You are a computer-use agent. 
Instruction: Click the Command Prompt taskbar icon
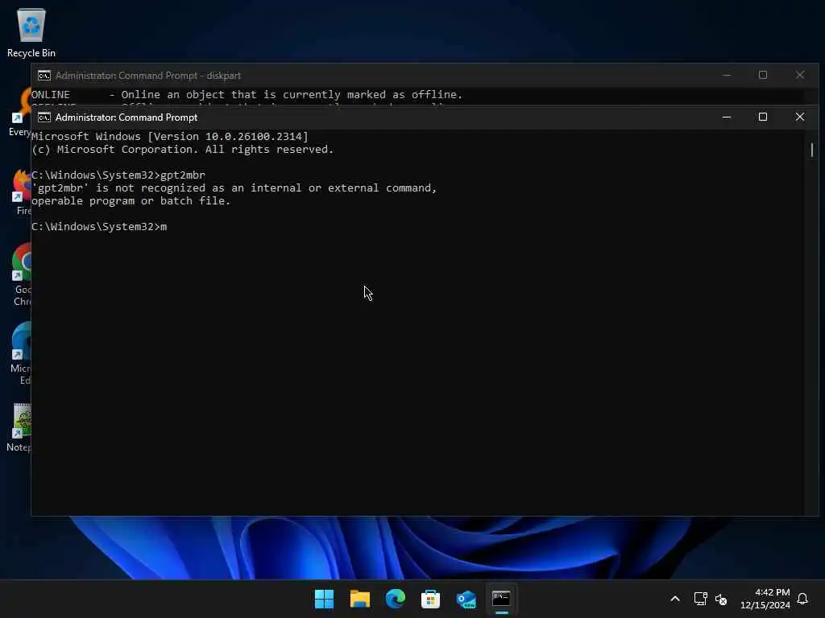(x=501, y=599)
